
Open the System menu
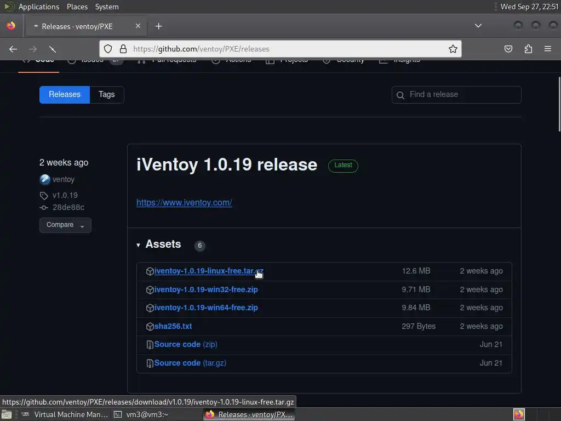pos(107,7)
